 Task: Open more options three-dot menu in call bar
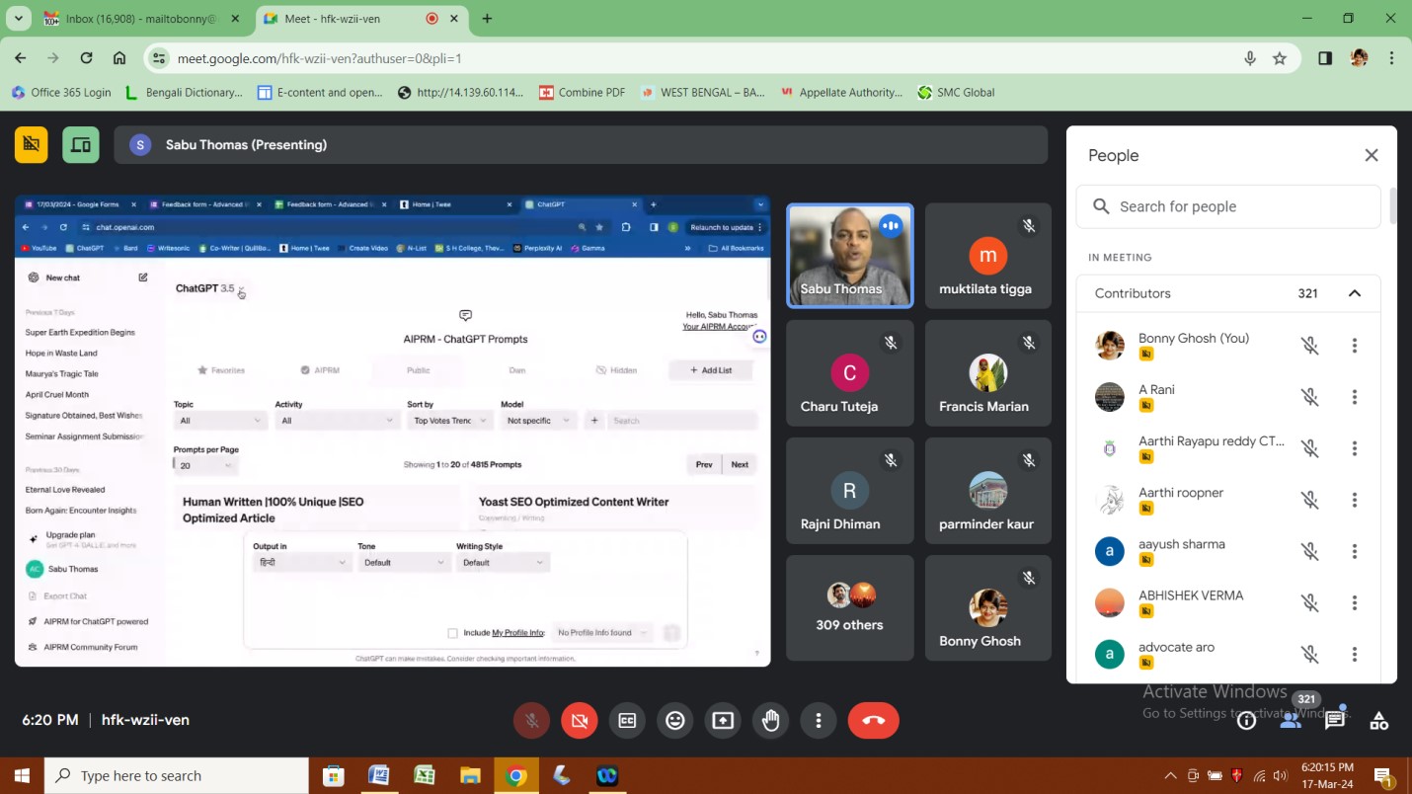818,721
